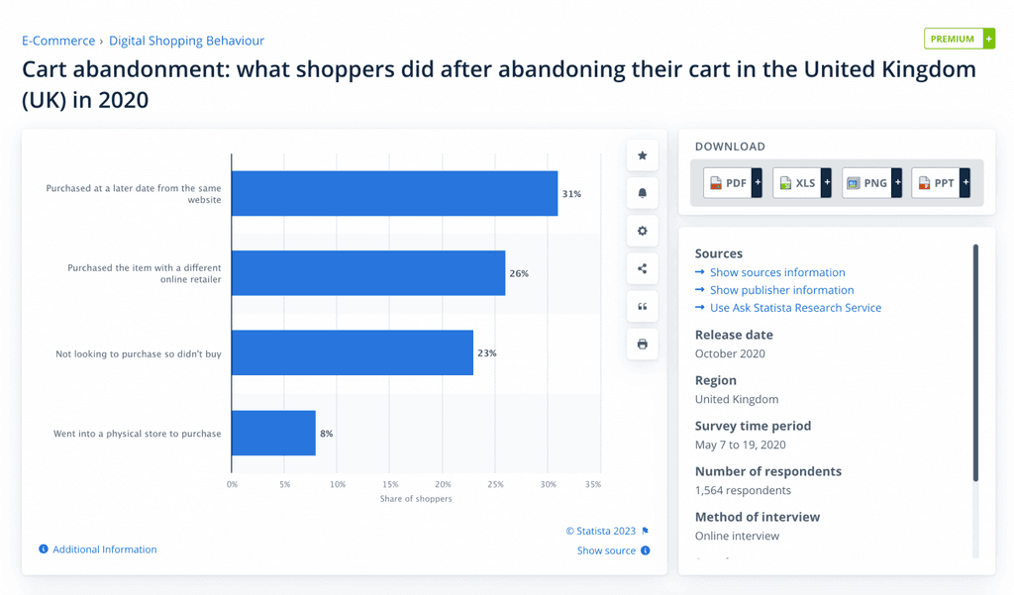Share the chart using share icon
This screenshot has height=595, width=1014.
tap(642, 268)
